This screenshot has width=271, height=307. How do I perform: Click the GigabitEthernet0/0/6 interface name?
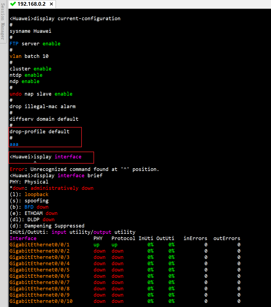point(40,276)
